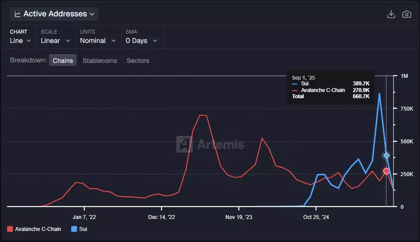Switch to the Stablecoins breakdown tab
The width and height of the screenshot is (420, 242).
(100, 61)
